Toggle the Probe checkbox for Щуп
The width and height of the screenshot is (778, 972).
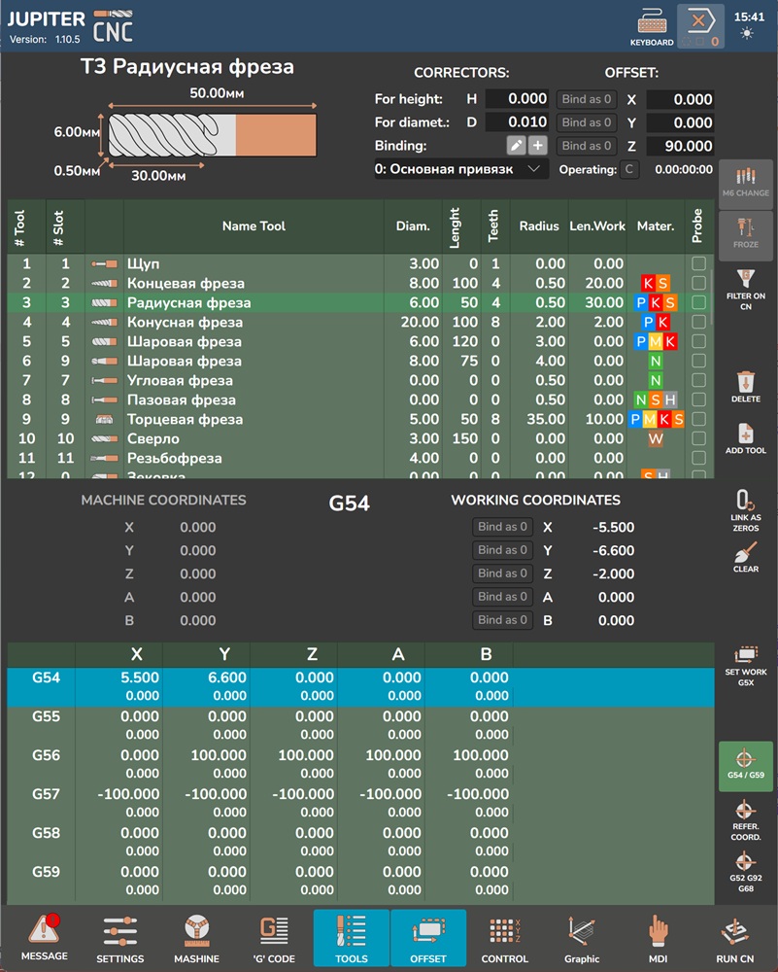click(697, 263)
